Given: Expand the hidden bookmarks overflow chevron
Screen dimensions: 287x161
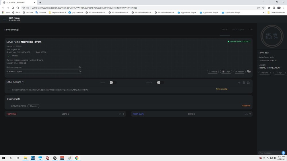Looking at the screenshot, I should (x=263, y=12).
